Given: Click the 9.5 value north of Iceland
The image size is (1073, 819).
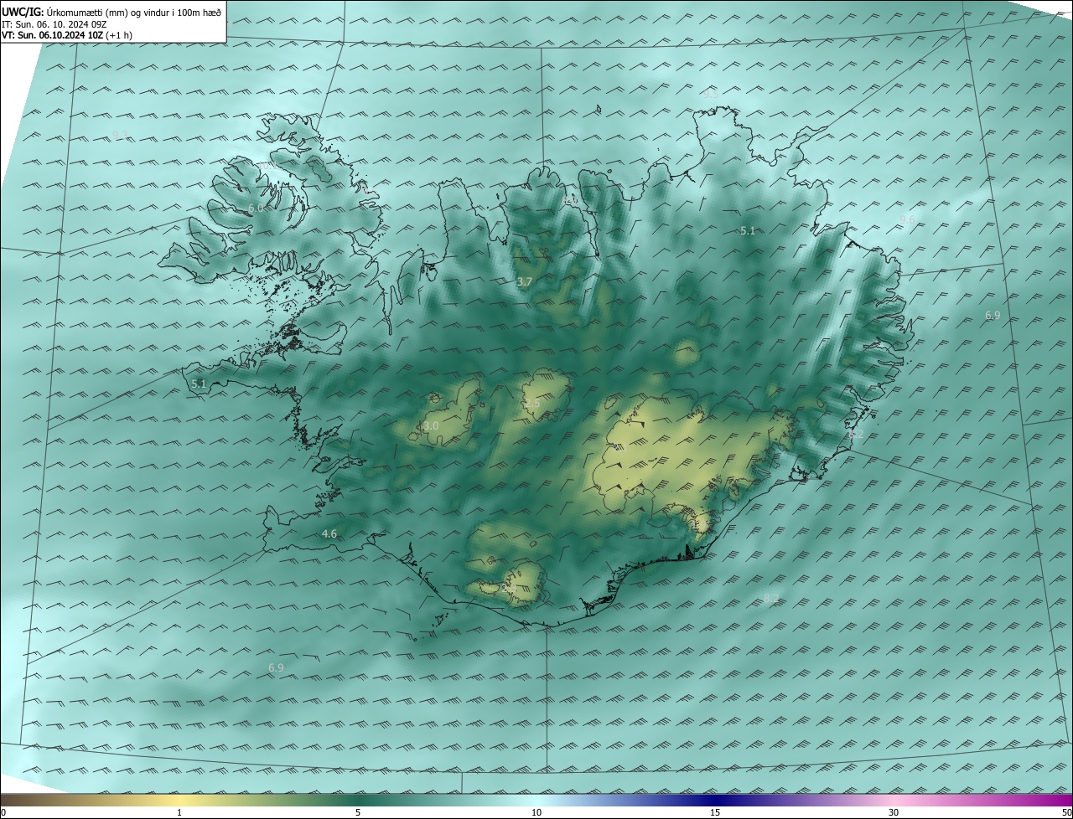Looking at the screenshot, I should click(710, 95).
